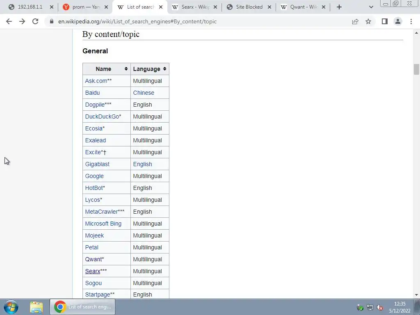Close the Qwant Wikipedia tab
The width and height of the screenshot is (420, 315).
pos(324,7)
